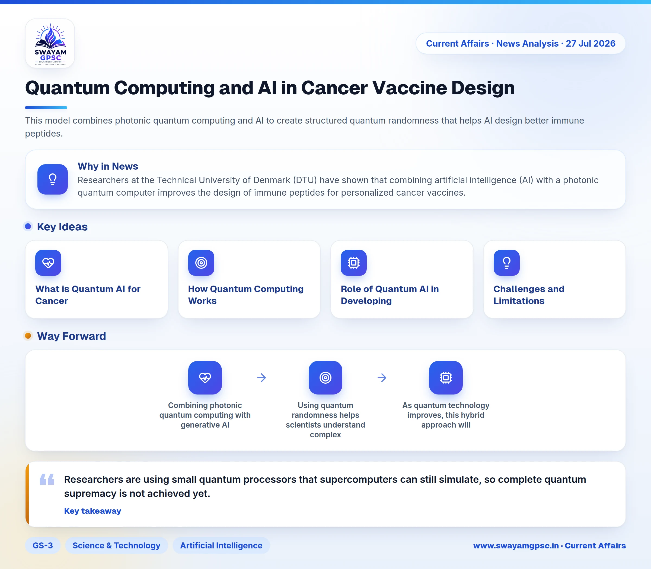
Task: Click the Researchers at the Technical University paragraph
Action: point(338,186)
